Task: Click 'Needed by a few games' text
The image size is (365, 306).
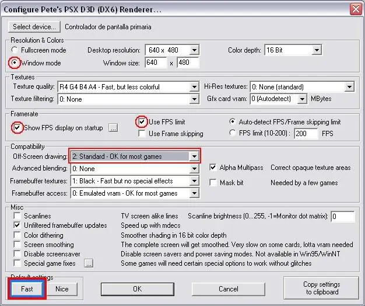Action: (x=304, y=183)
